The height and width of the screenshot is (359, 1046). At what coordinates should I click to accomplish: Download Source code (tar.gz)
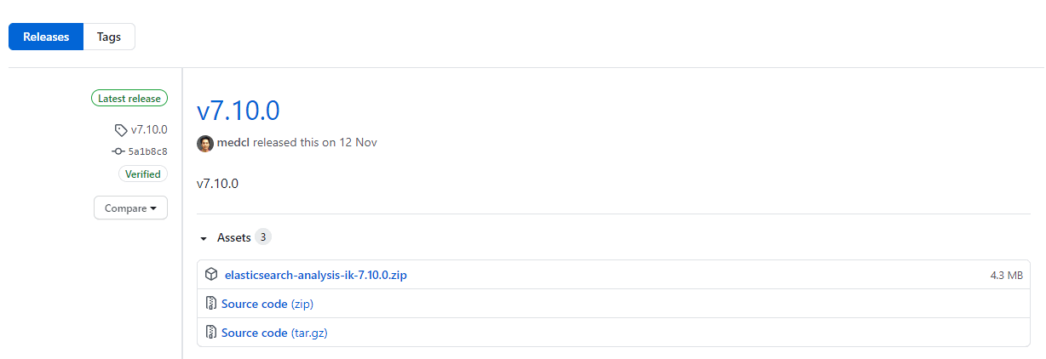click(274, 333)
